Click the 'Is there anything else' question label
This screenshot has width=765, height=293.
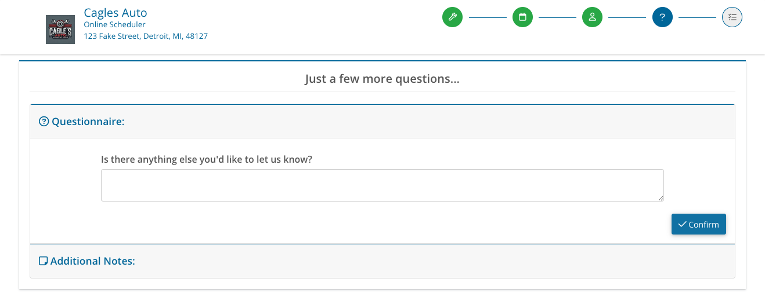(x=207, y=159)
